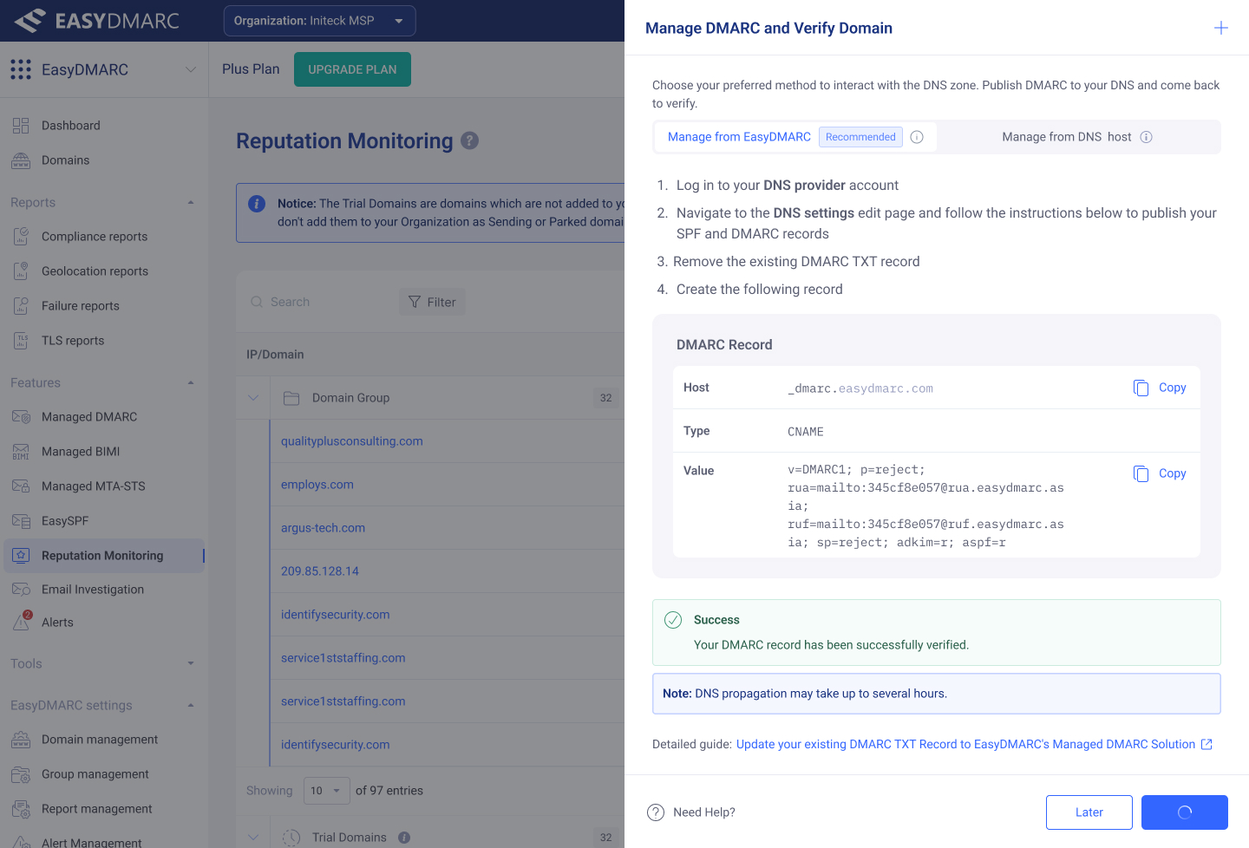Click info icon for DNS host option

point(1146,137)
